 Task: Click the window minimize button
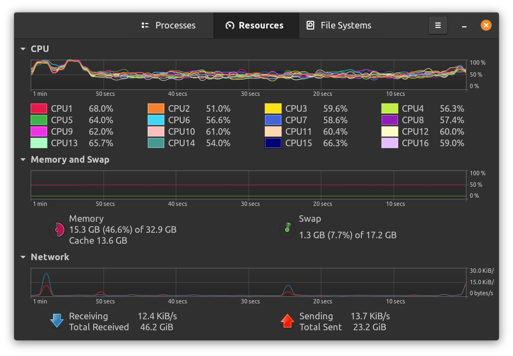[x=464, y=25]
